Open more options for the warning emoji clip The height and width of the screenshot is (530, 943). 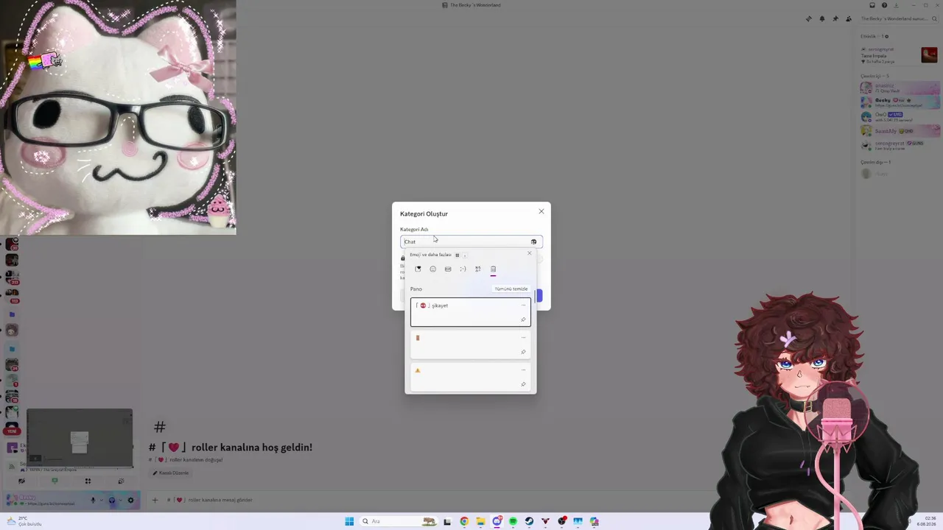coord(524,370)
